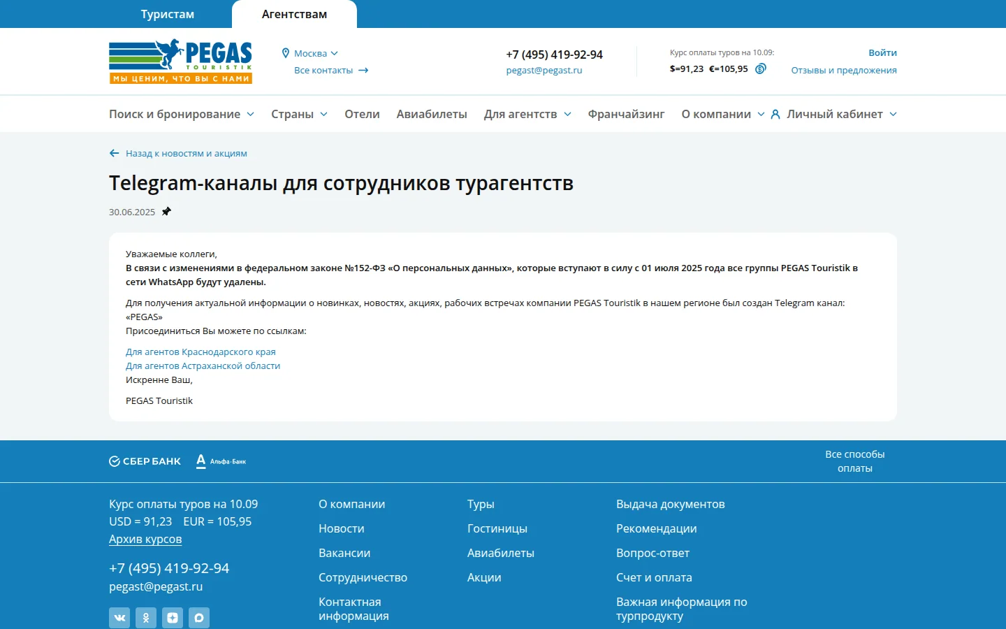Viewport: 1006px width, 629px height.
Task: Open footer link Туры
Action: [x=481, y=504]
